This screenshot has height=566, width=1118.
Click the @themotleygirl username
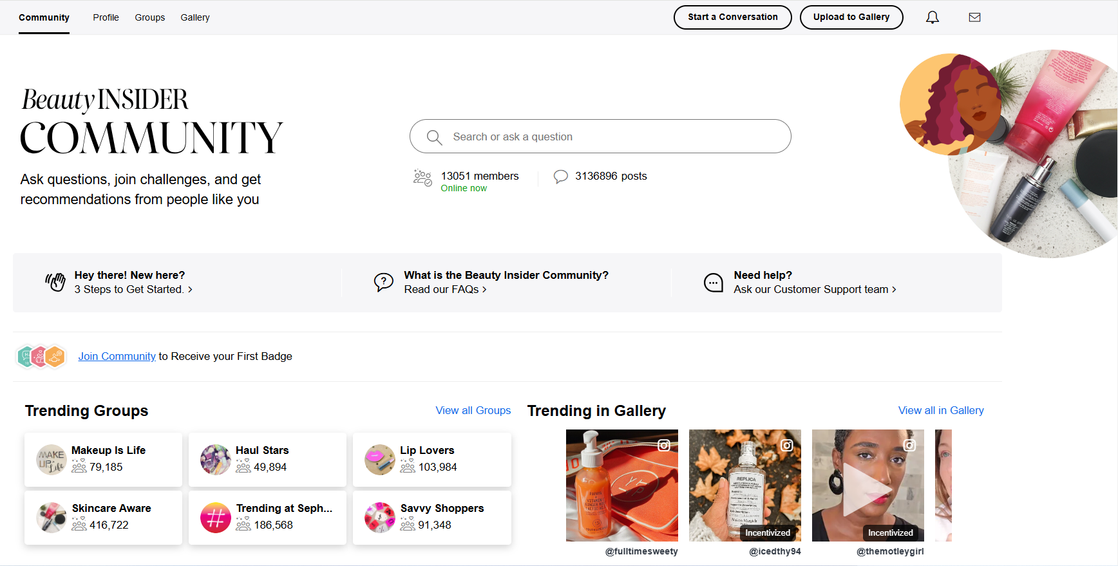pos(890,551)
